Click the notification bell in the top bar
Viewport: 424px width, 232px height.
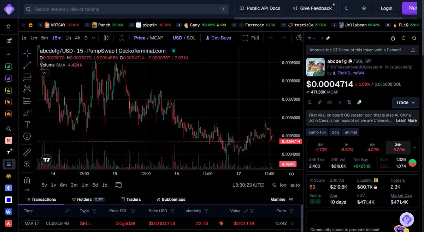click(347, 8)
